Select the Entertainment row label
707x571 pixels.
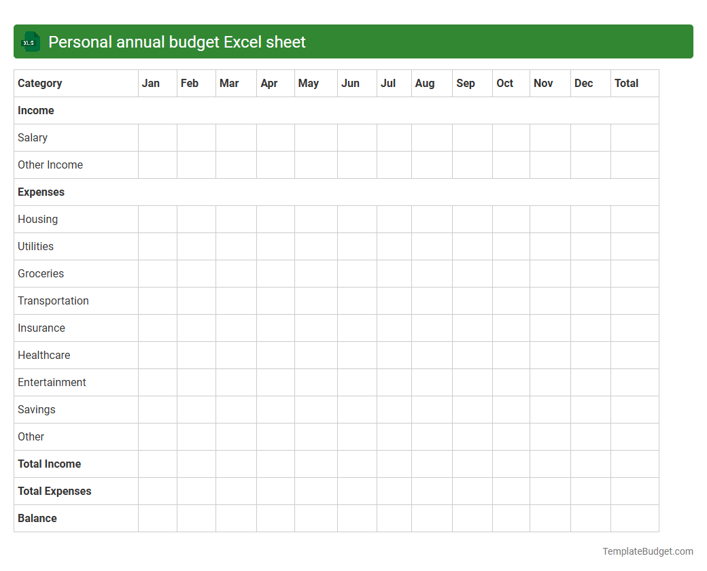coord(52,382)
